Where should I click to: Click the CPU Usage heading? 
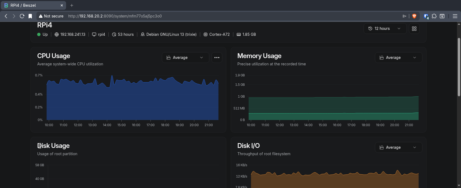click(54, 56)
